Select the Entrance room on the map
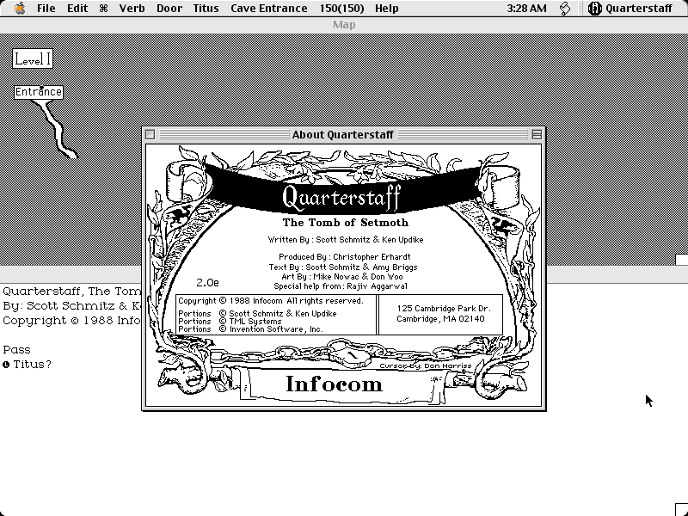The height and width of the screenshot is (516, 688). pyautogui.click(x=39, y=92)
